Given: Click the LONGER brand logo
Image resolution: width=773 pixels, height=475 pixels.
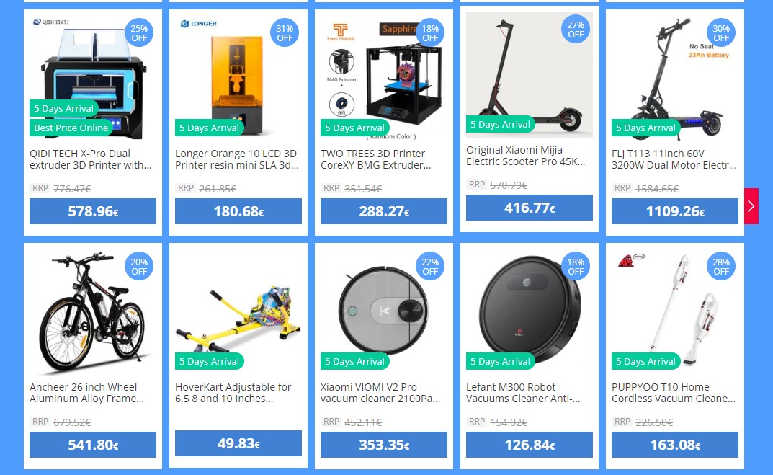Looking at the screenshot, I should 199,23.
